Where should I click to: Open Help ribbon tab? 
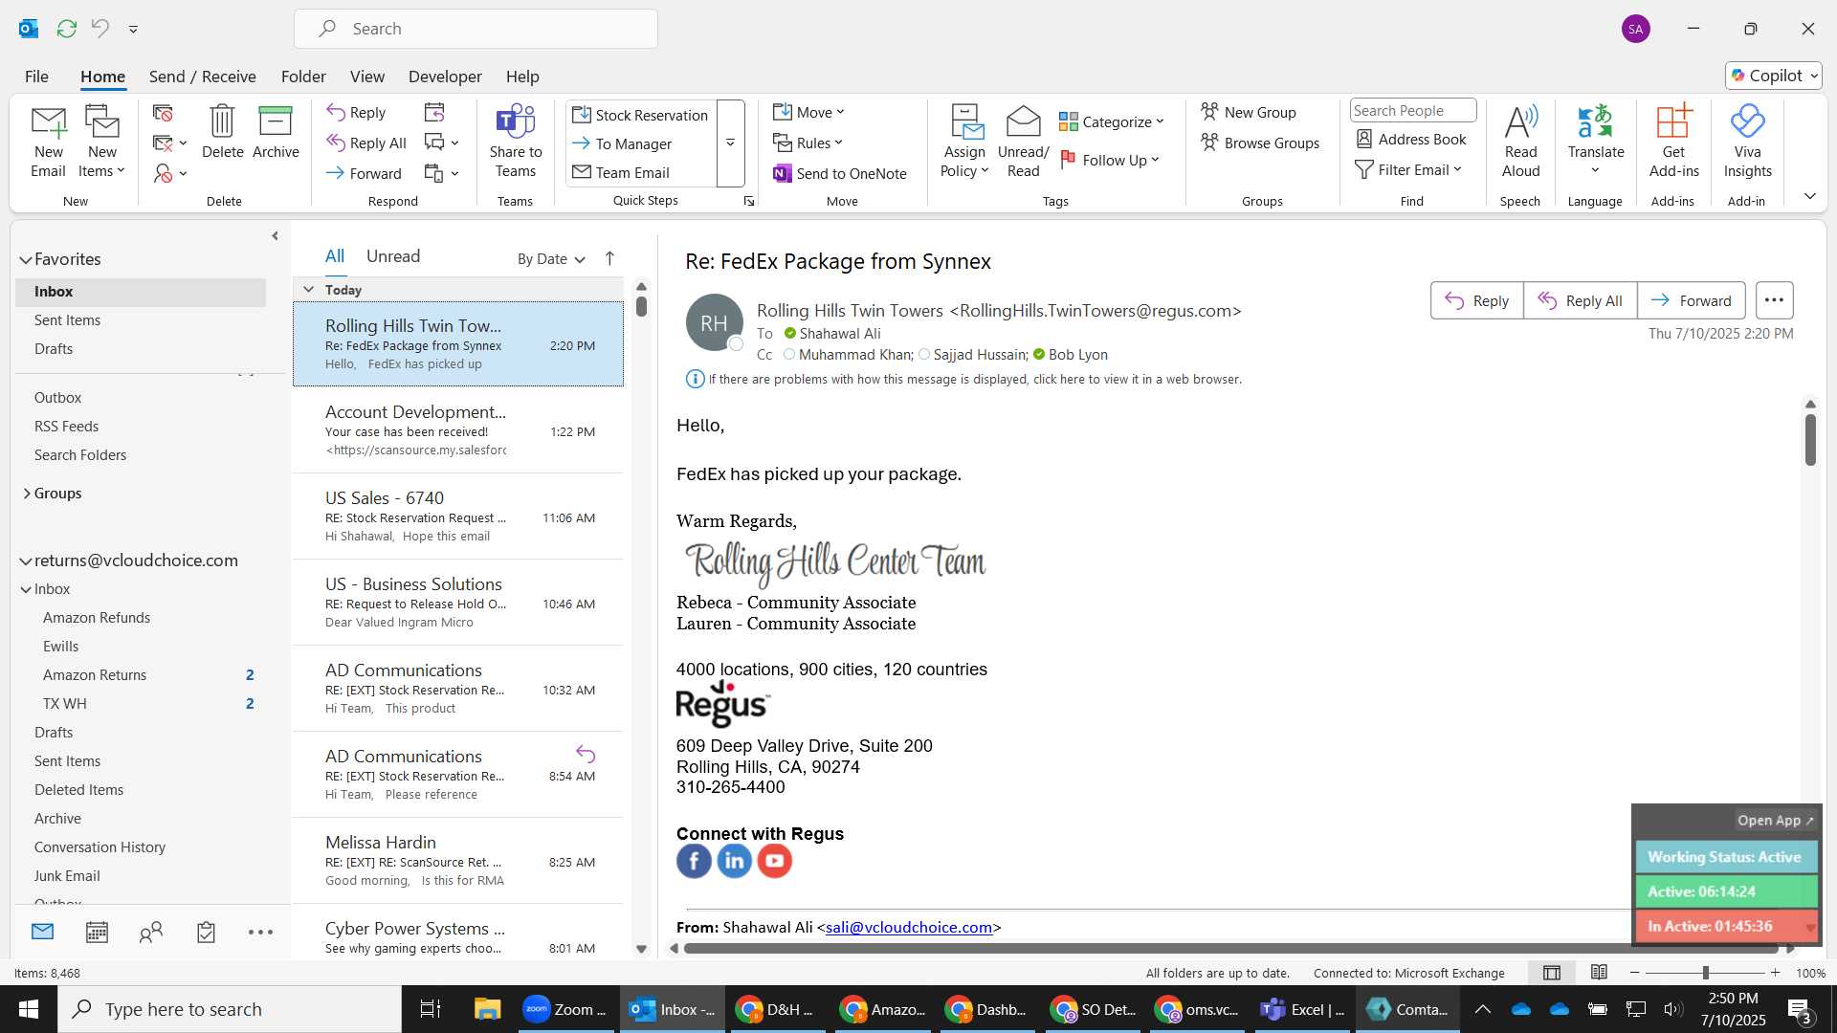coord(522,77)
